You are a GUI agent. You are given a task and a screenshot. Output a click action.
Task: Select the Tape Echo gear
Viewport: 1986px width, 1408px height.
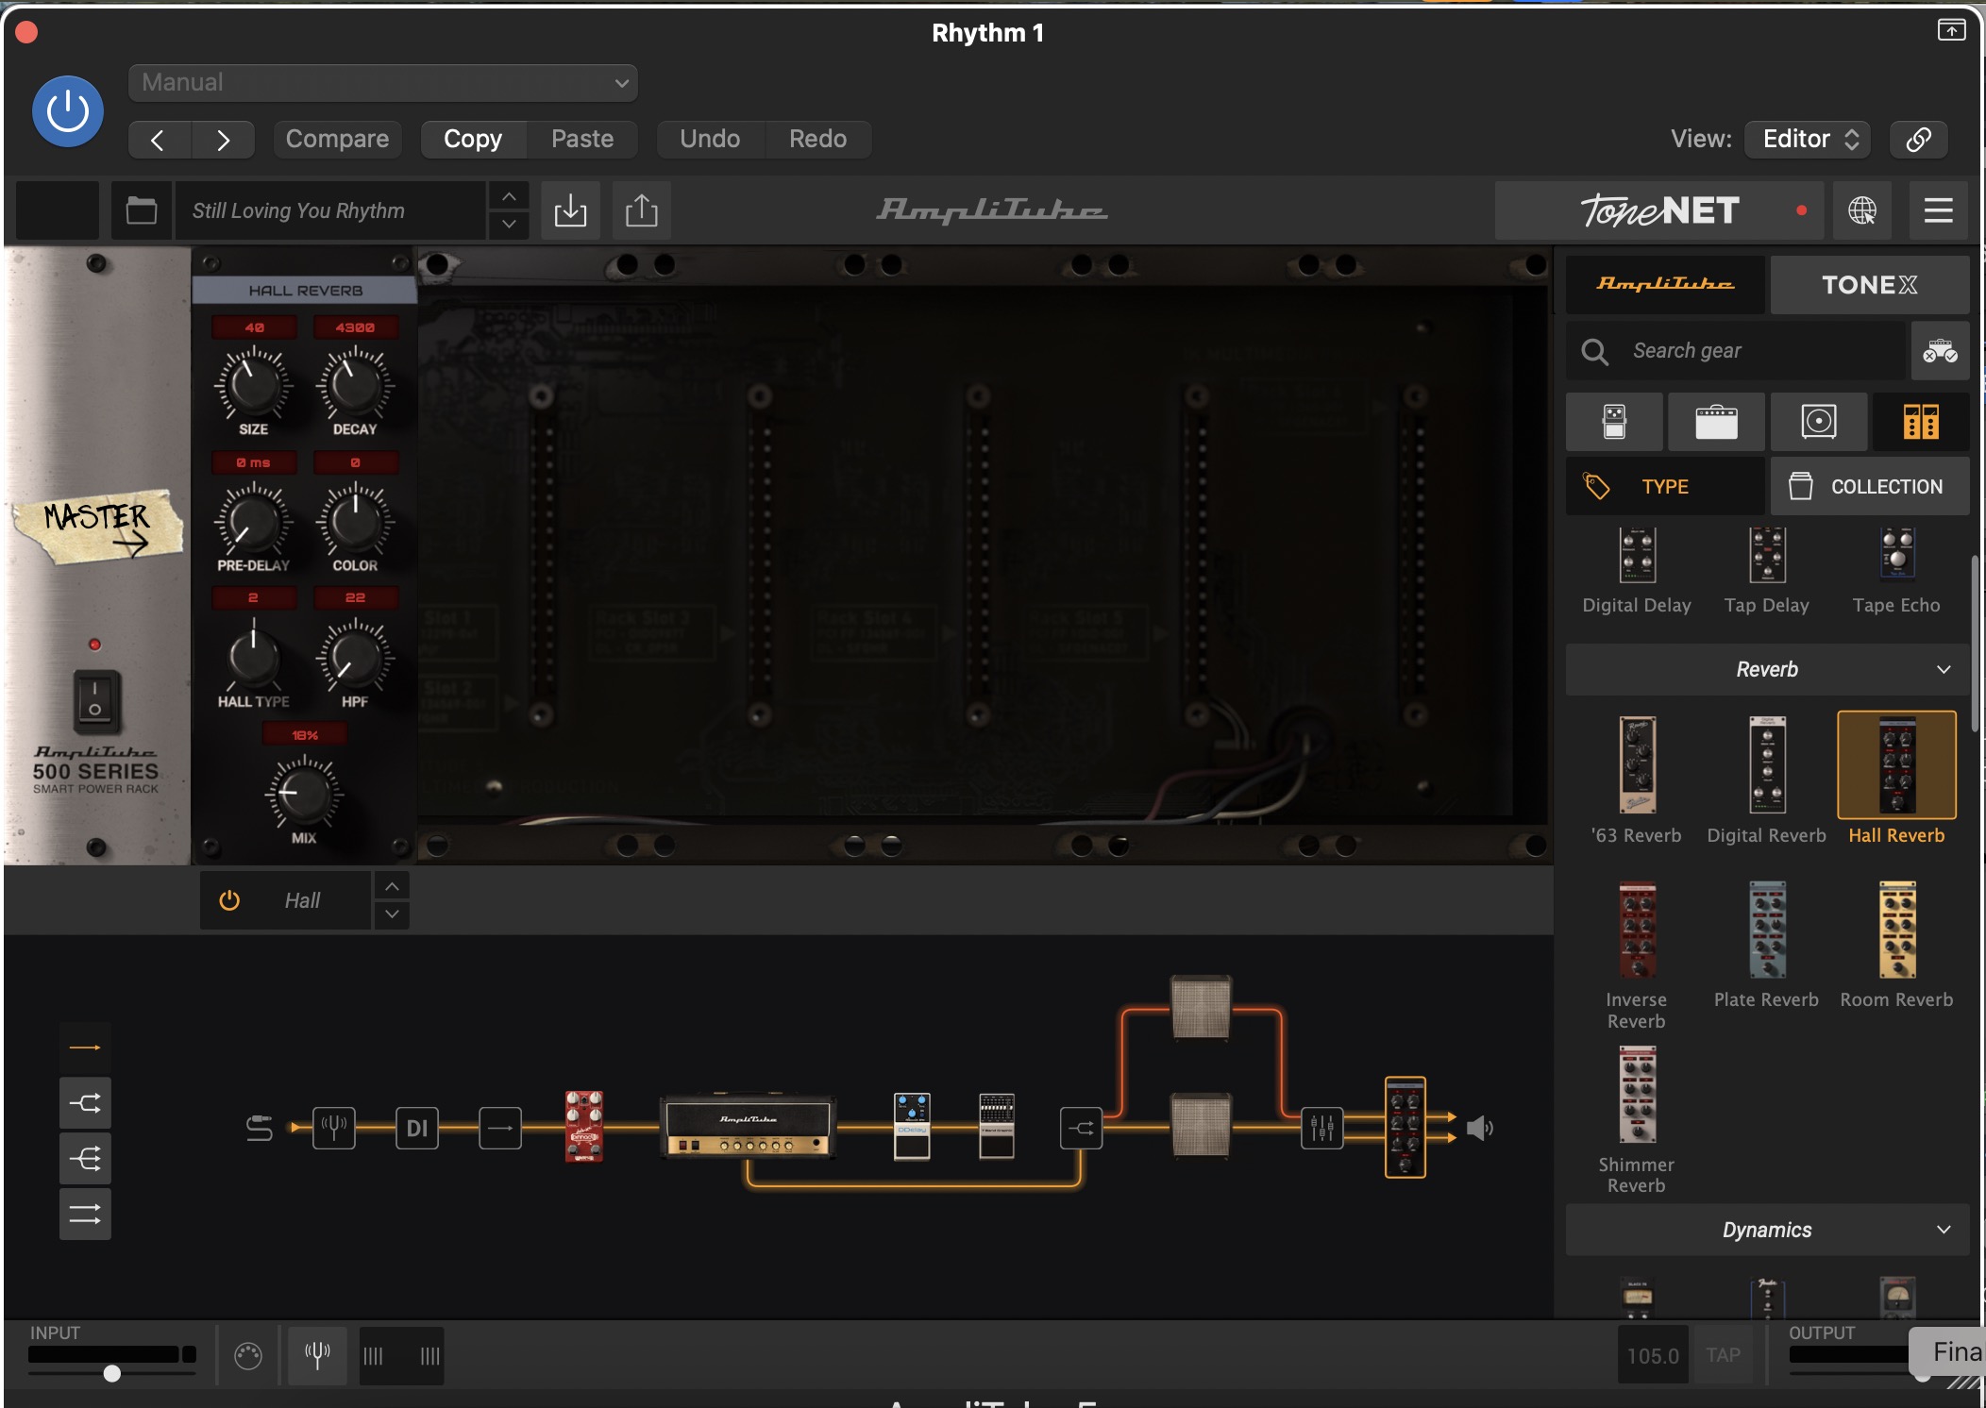[1896, 571]
